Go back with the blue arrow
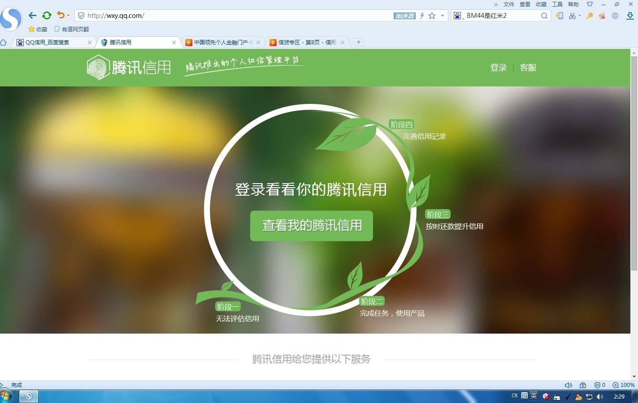Image resolution: width=638 pixels, height=403 pixels. pyautogui.click(x=32, y=15)
